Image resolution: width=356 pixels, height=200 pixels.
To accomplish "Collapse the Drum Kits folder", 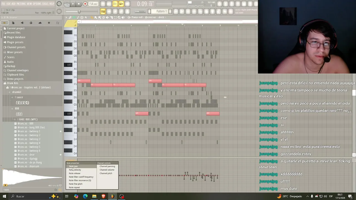I will tap(13, 83).
